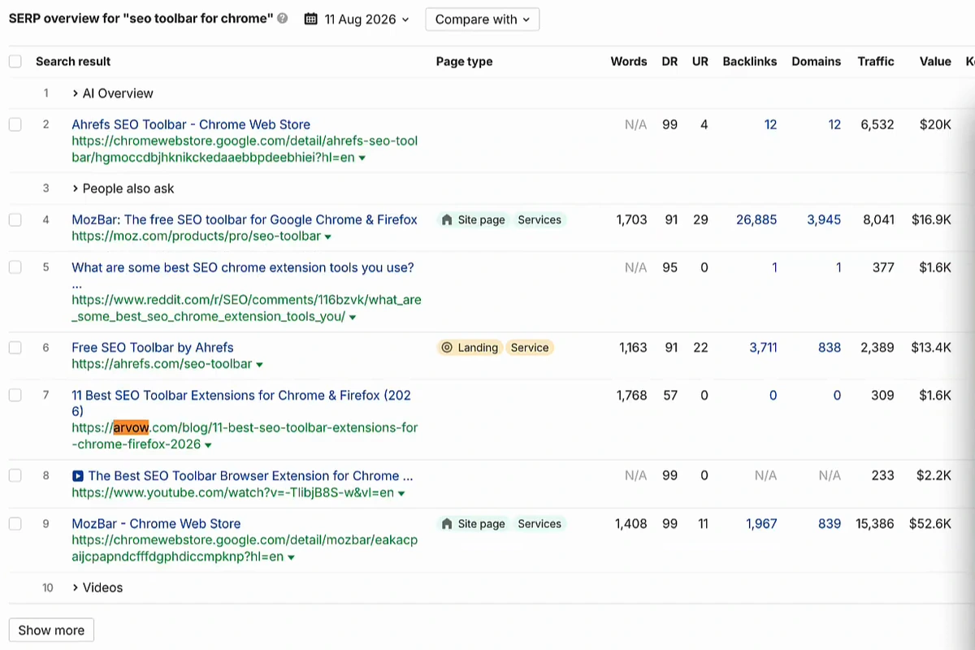This screenshot has height=650, width=975.
Task: Open URL dropdown arrow for chromewebstore mozbar link
Action: click(x=291, y=558)
